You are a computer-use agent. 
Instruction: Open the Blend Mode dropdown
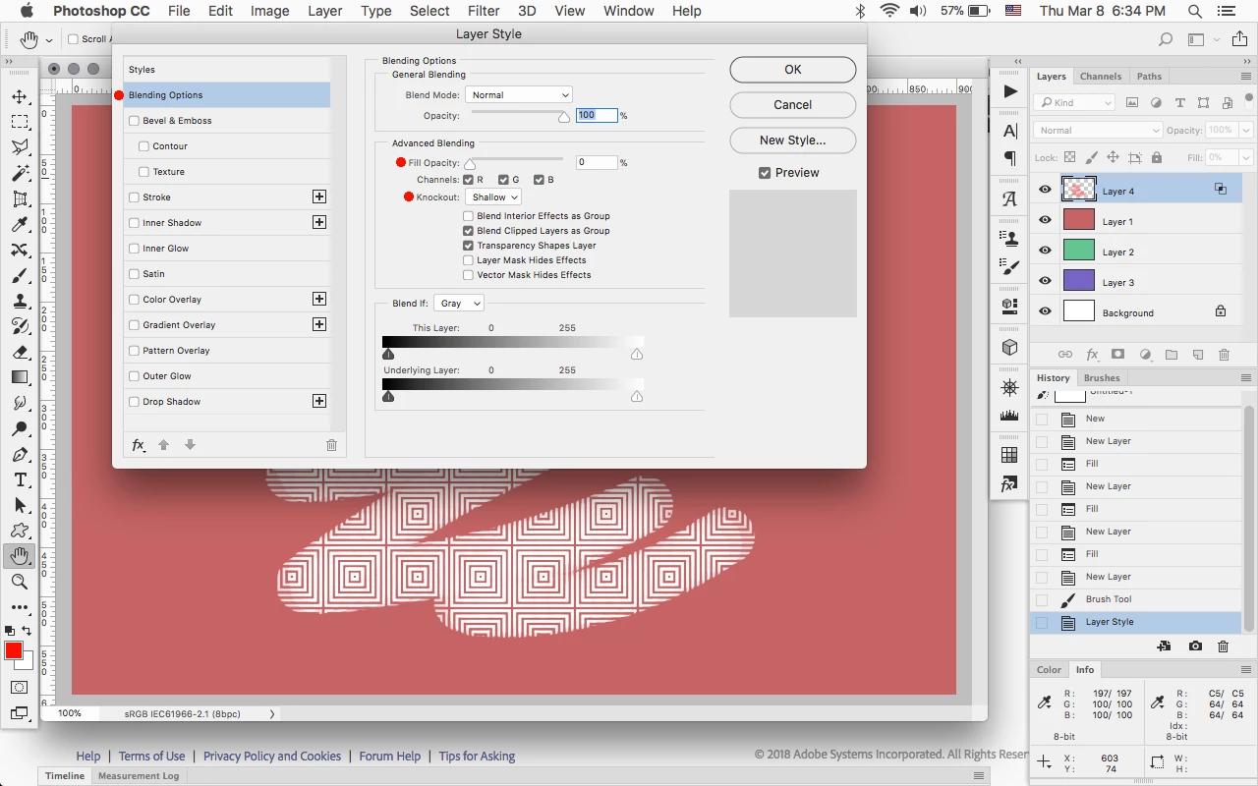tap(519, 95)
